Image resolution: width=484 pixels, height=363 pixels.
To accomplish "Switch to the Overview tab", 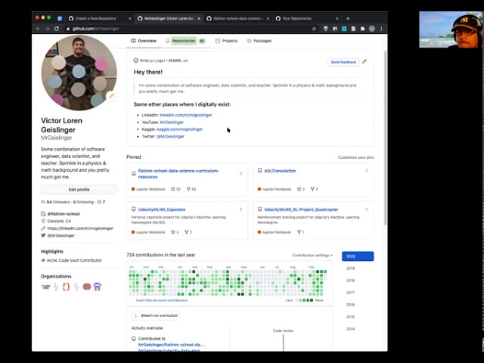I will [144, 41].
